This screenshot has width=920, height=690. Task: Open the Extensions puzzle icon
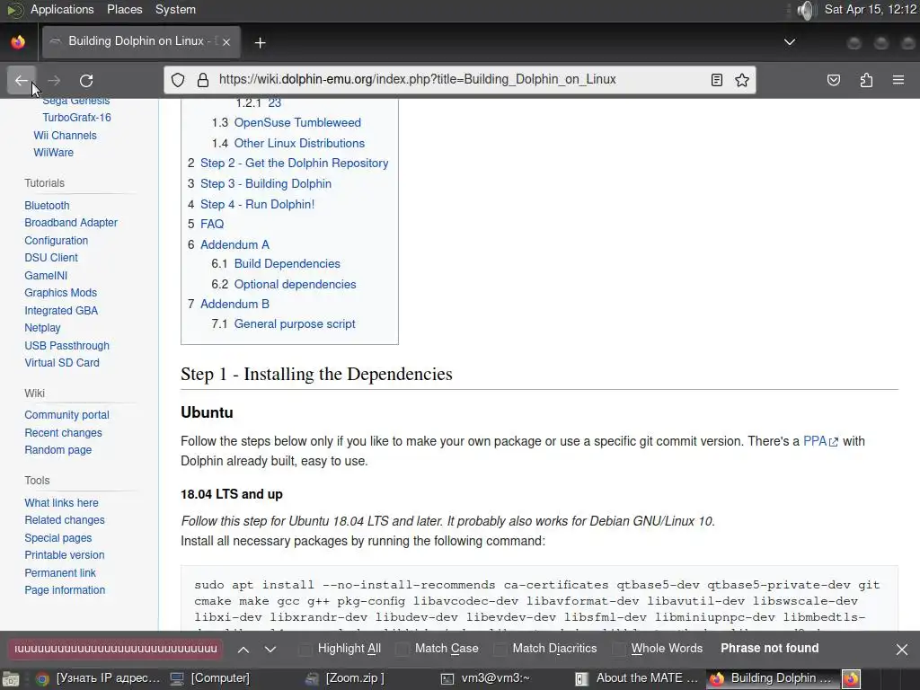coord(866,80)
